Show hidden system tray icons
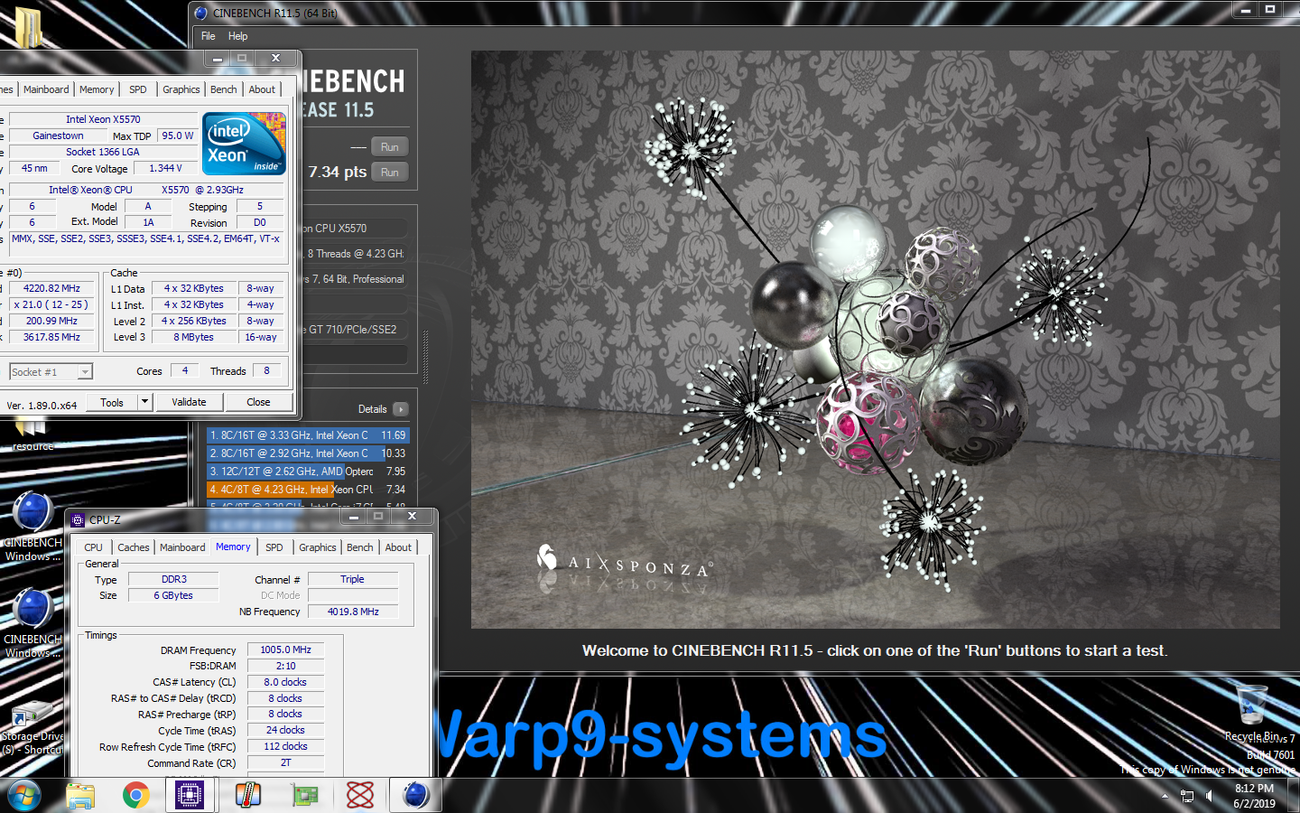This screenshot has height=813, width=1300. click(1165, 796)
